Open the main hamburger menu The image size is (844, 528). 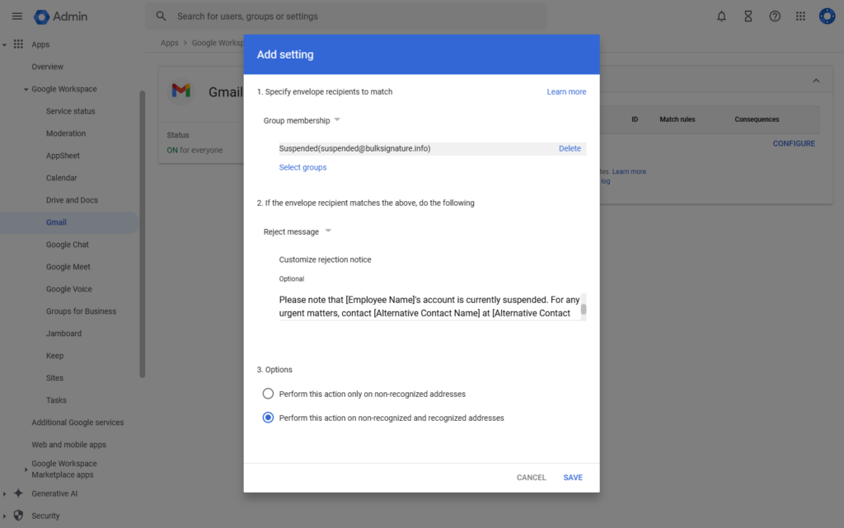17,16
